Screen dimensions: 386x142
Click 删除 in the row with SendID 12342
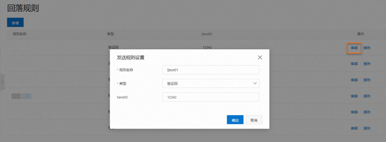367,48
